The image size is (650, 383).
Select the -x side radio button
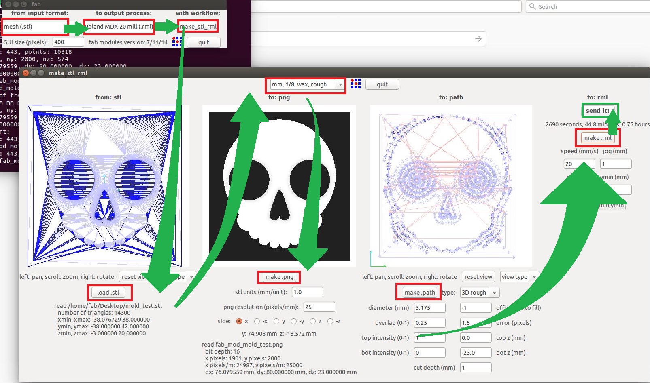257,321
